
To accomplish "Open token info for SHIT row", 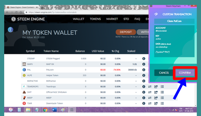I will coord(144,92).
